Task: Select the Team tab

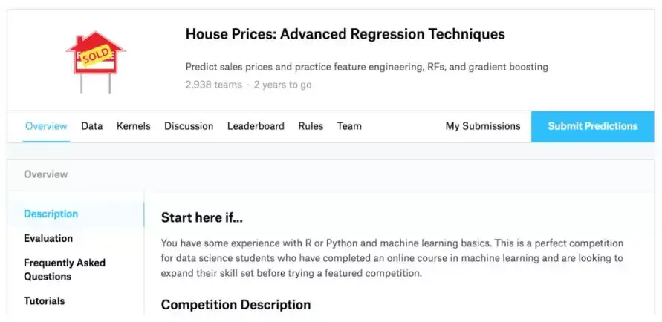Action: (x=349, y=126)
